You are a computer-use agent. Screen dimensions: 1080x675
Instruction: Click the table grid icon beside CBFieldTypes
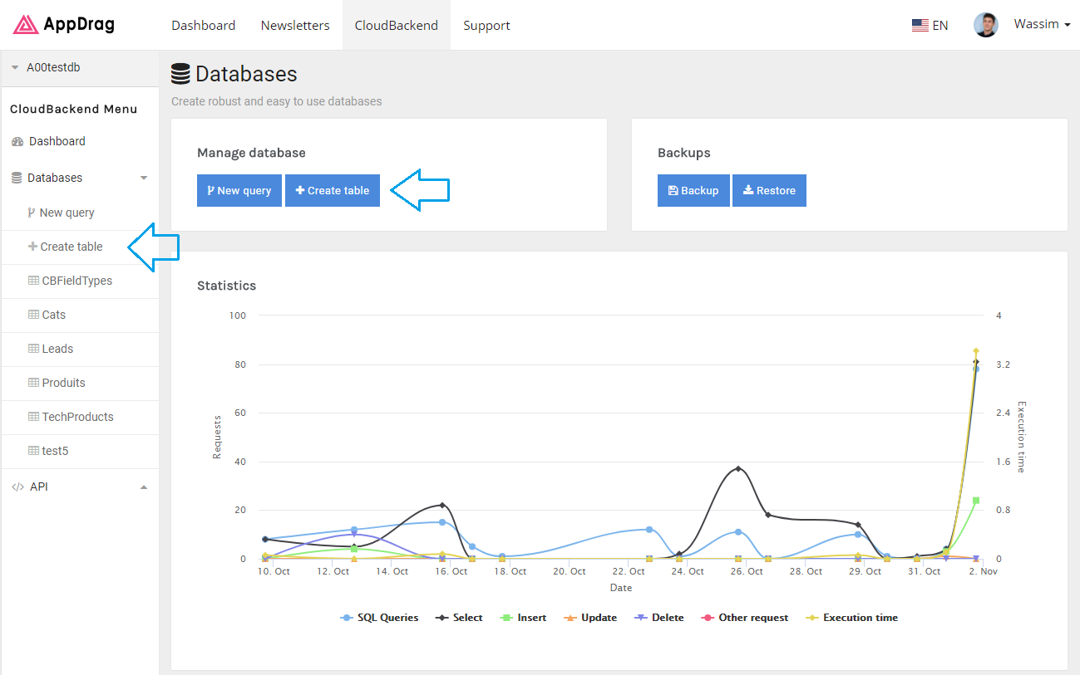pyautogui.click(x=34, y=281)
